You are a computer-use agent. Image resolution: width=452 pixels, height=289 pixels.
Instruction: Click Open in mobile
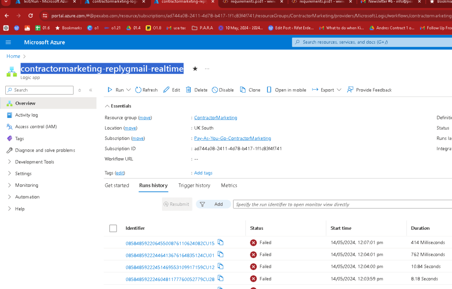coord(286,90)
